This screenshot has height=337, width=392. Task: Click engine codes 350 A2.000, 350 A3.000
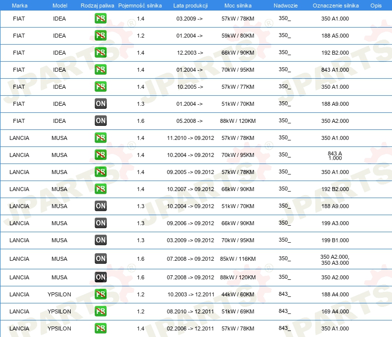point(335,260)
